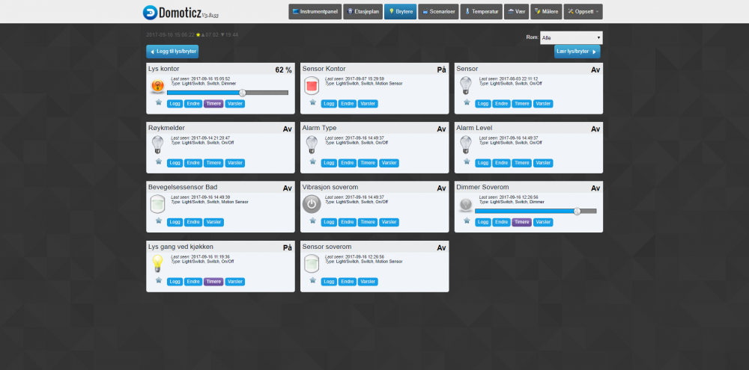Open the Scenarioer tab
The image size is (749, 370).
tap(438, 12)
